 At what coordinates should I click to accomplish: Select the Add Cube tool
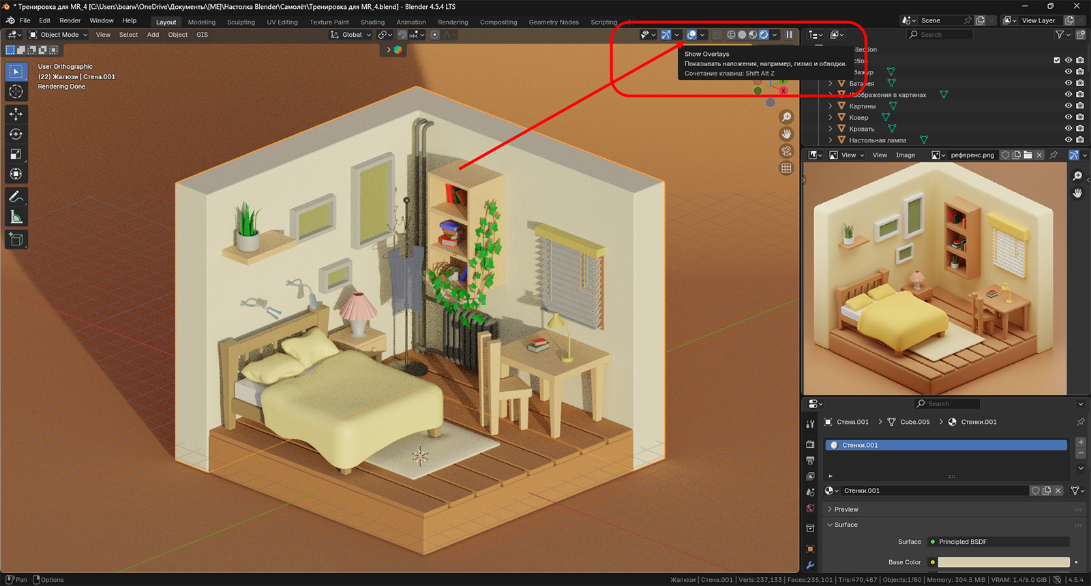tap(16, 239)
